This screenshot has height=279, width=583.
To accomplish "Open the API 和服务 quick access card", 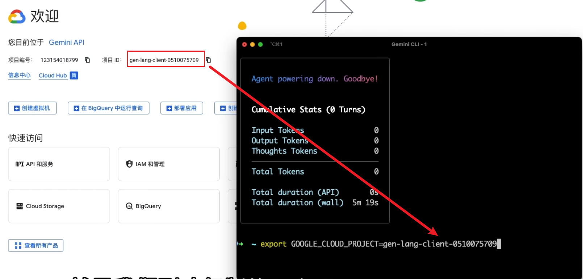I will pos(59,164).
